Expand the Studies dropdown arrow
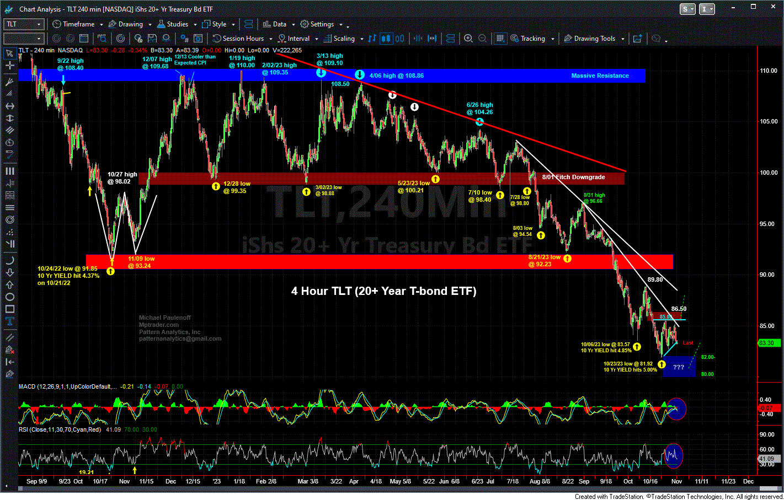The height and width of the screenshot is (500, 784). (195, 25)
